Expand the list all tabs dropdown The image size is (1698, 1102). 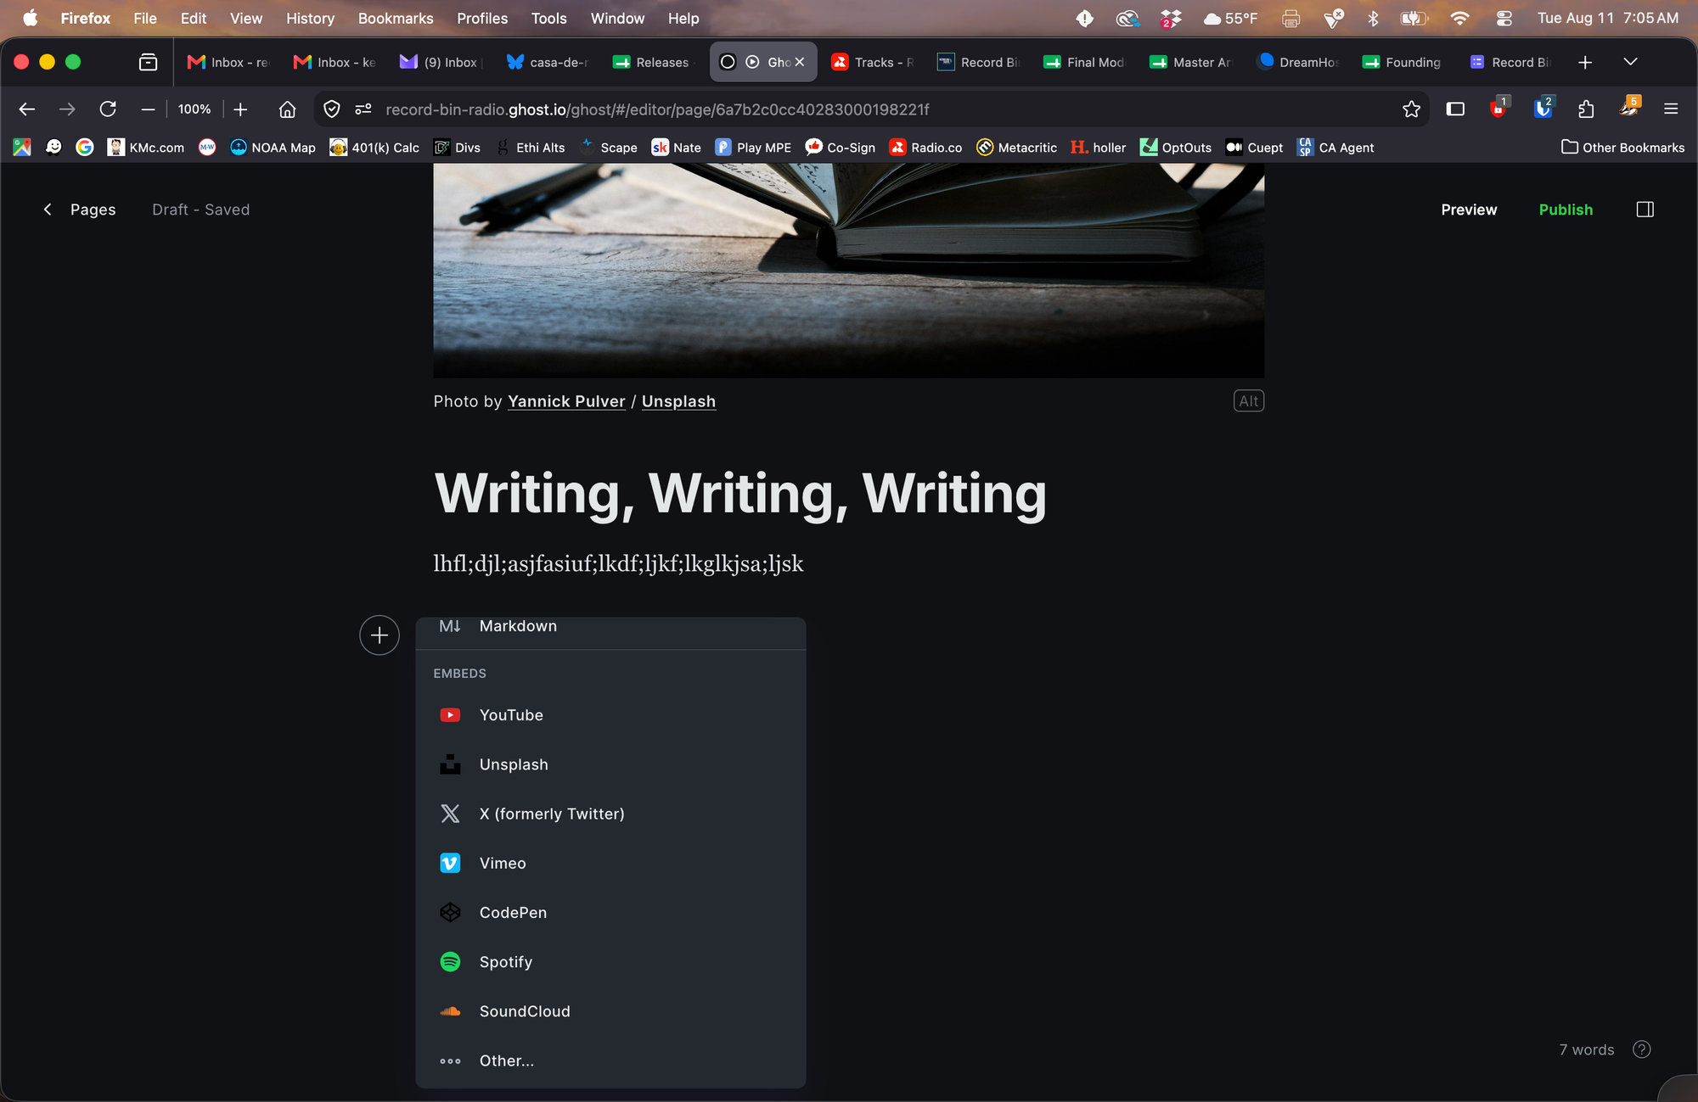(x=1630, y=62)
